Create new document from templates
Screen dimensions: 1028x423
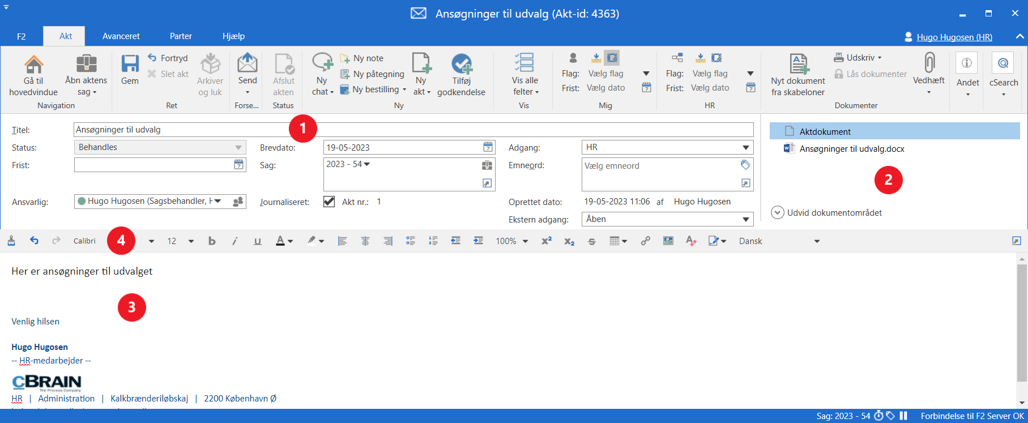coord(798,75)
